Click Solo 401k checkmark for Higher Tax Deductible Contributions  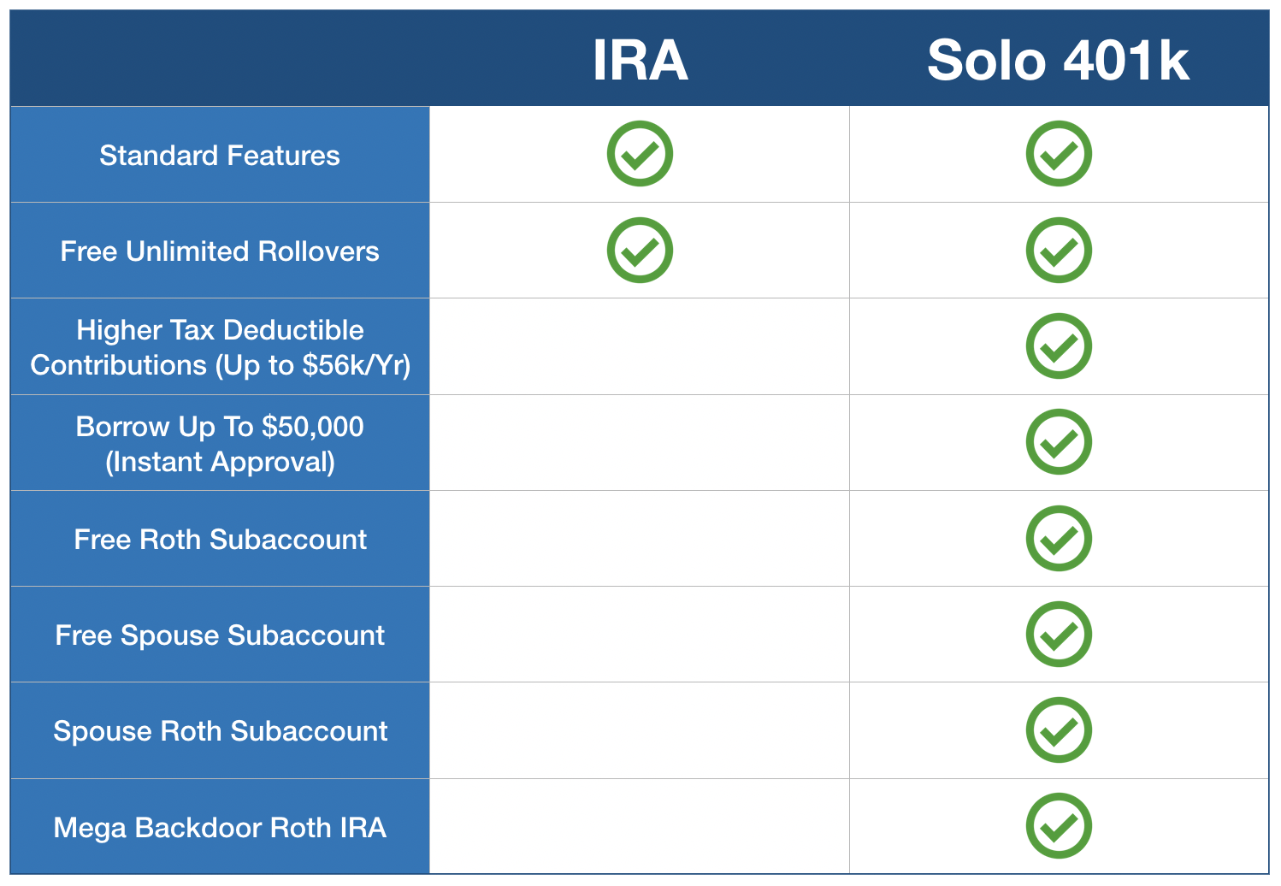point(1059,346)
